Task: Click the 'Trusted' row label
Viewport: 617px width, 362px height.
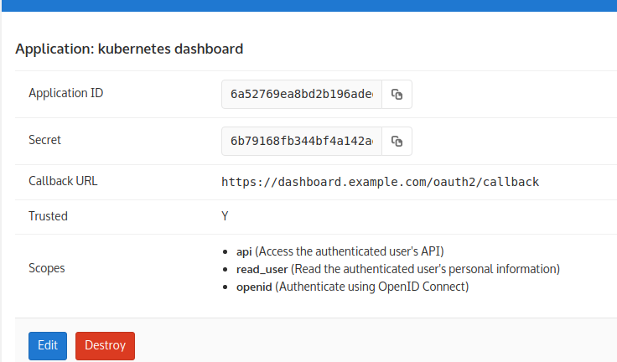Action: pyautogui.click(x=48, y=215)
